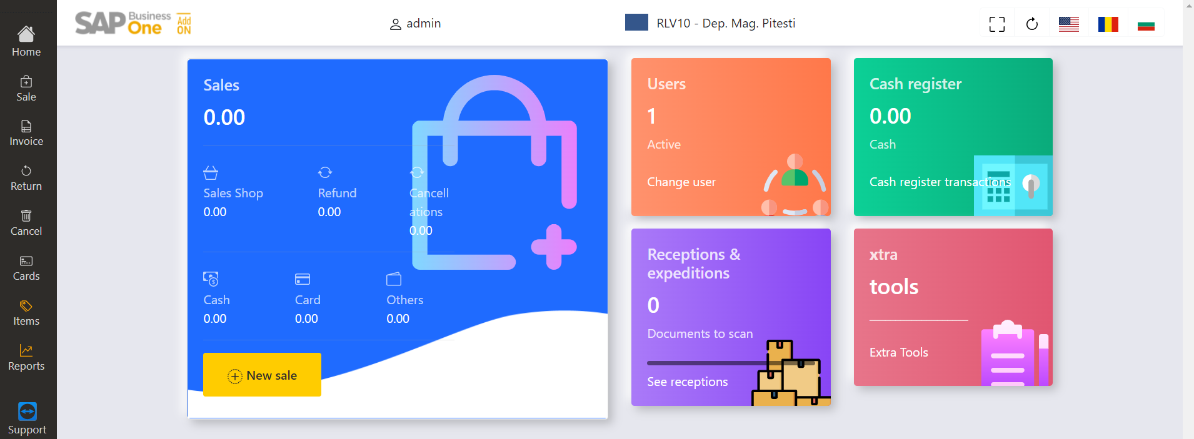
Task: Click the page vertical scrollbar
Action: coord(1188,219)
